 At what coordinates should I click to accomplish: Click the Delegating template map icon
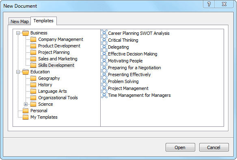(x=104, y=47)
